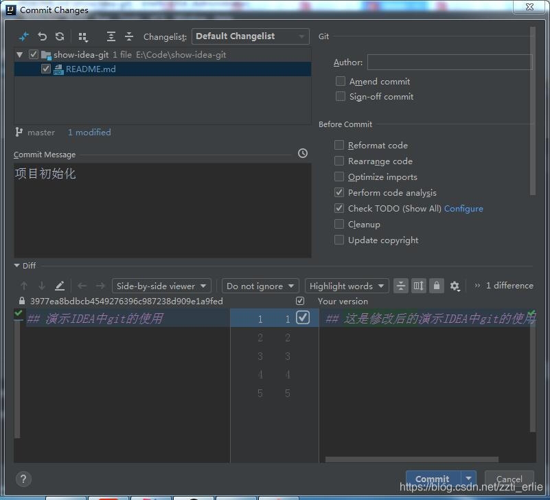Click the Expand All icon in changes toolbar
The image size is (550, 500).
pyautogui.click(x=111, y=36)
